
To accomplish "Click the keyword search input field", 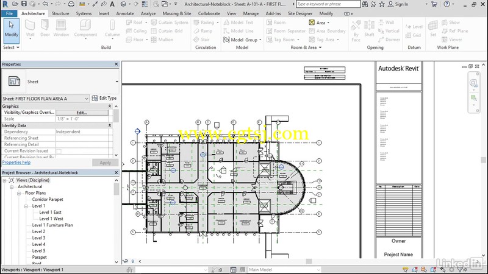I will (x=328, y=4).
